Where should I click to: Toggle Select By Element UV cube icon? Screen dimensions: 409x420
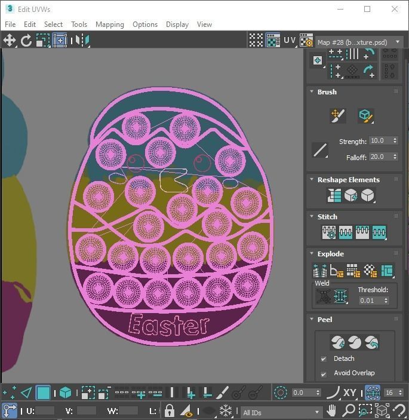point(65,393)
